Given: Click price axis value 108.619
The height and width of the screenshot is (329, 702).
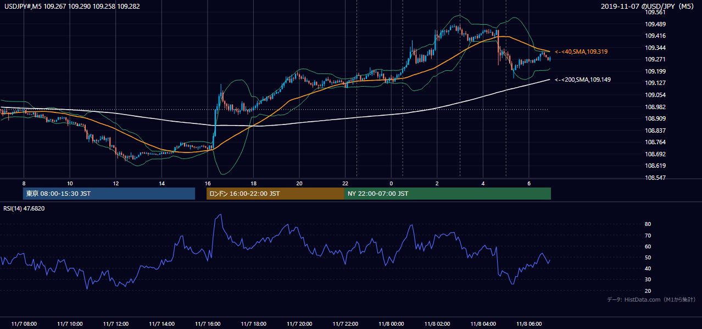Looking at the screenshot, I should coord(655,166).
